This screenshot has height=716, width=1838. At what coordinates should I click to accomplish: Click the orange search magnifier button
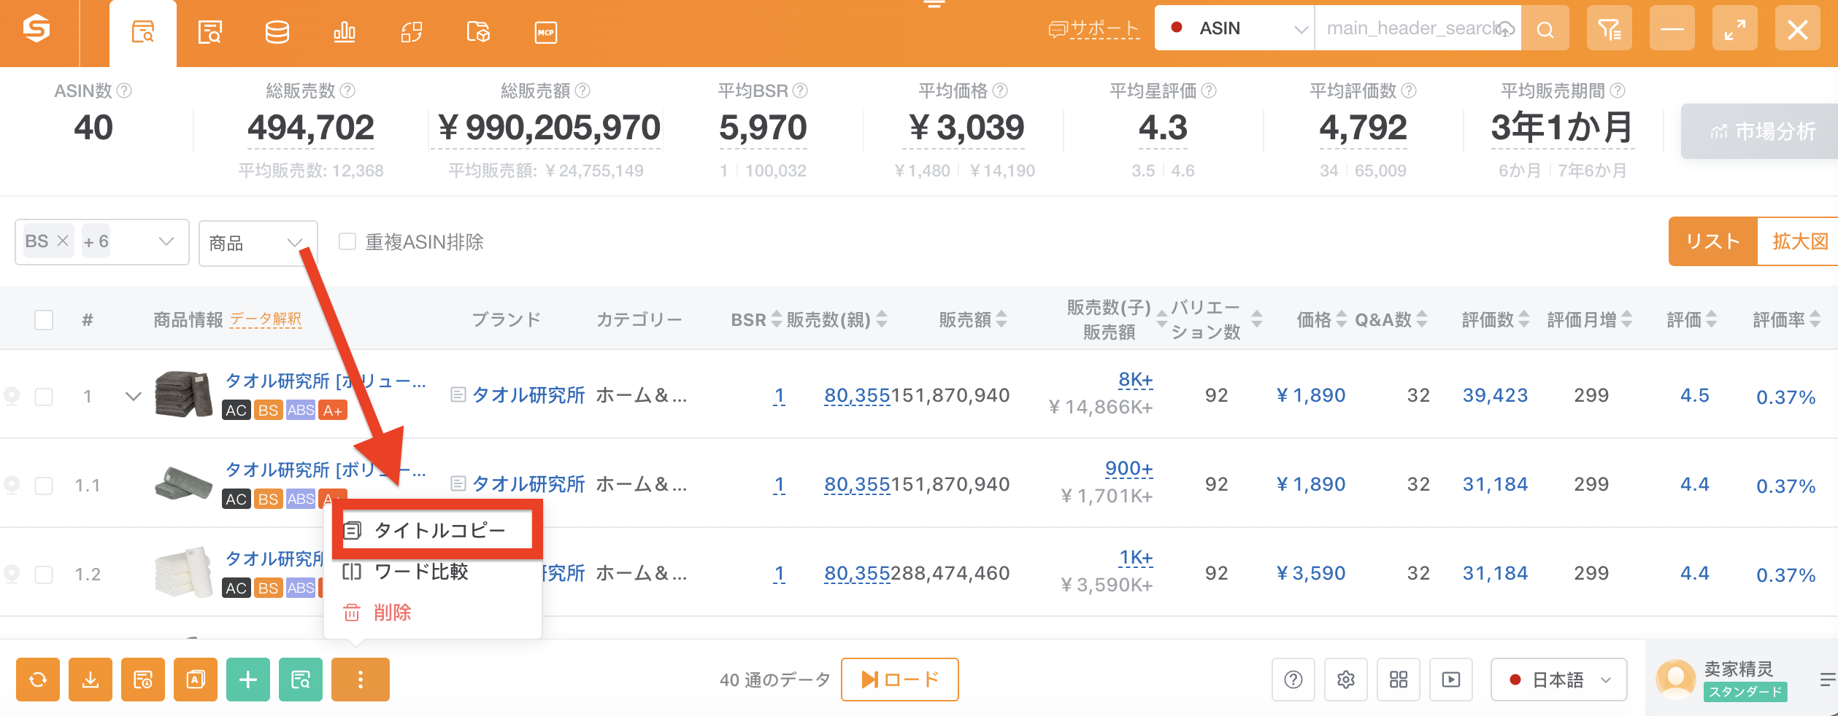(1545, 29)
